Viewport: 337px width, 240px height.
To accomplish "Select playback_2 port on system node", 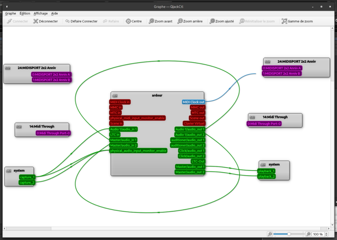I will point(267,176).
